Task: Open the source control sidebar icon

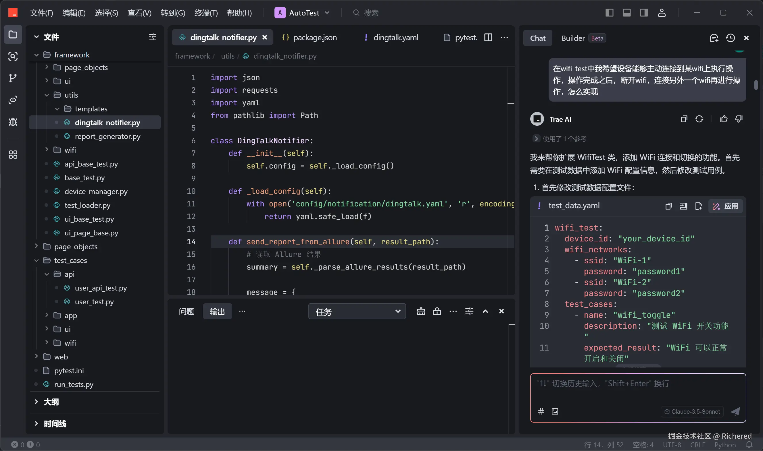Action: [12, 78]
